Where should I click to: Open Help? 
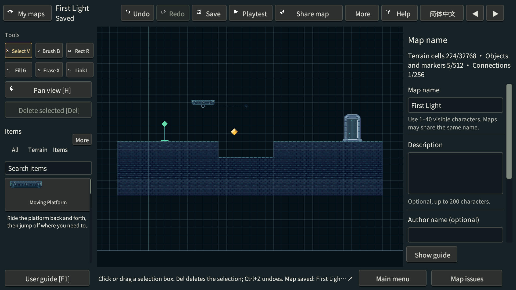click(x=399, y=13)
